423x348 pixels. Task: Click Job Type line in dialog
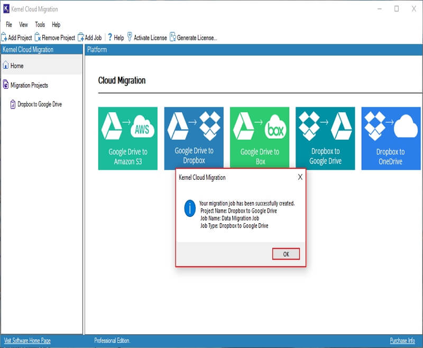(234, 225)
